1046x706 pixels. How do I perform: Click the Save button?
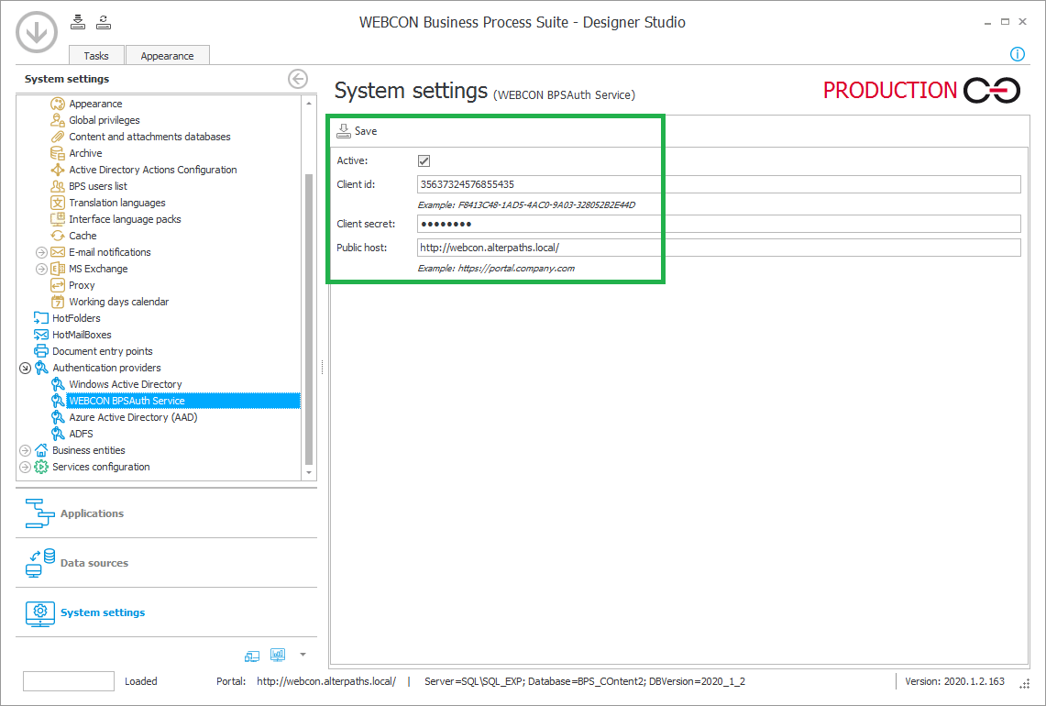[x=357, y=131]
